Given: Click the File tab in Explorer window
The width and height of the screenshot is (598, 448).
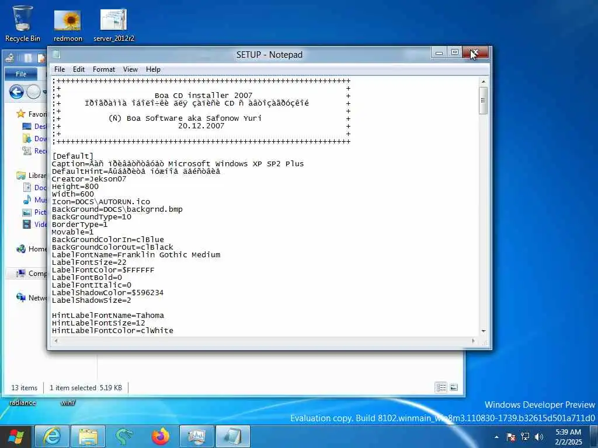Looking at the screenshot, I should pyautogui.click(x=21, y=74).
